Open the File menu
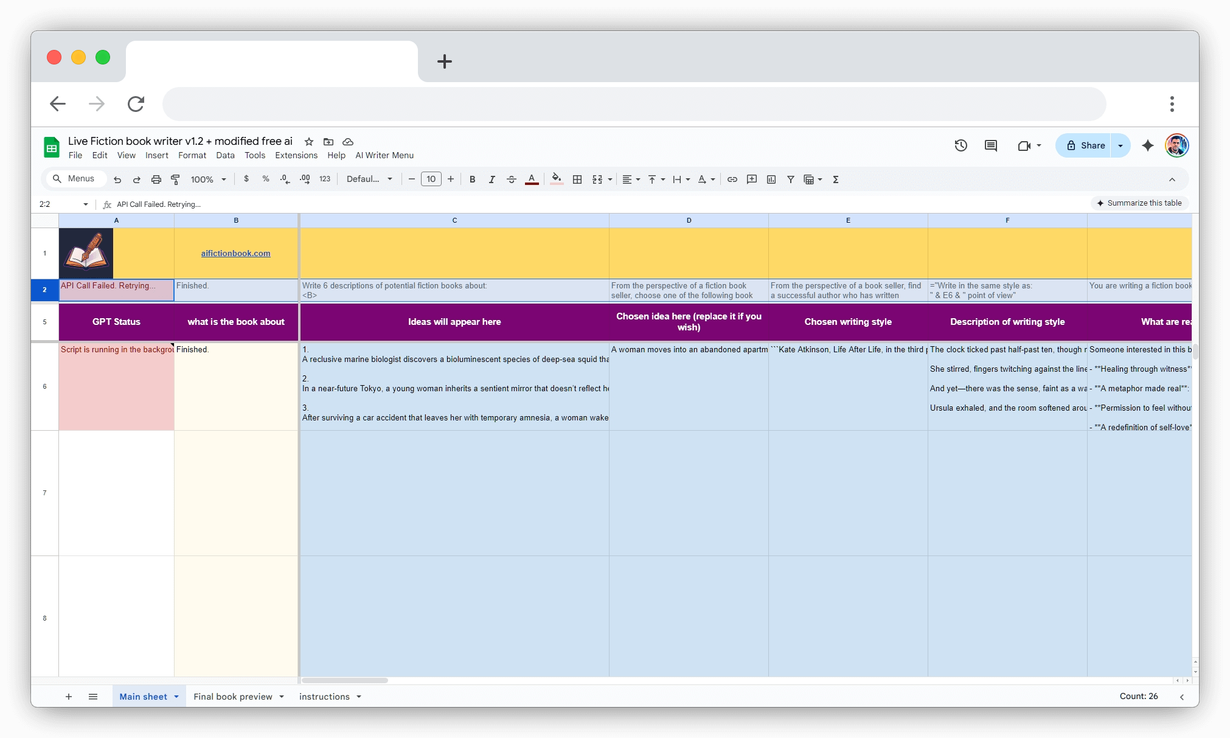The width and height of the screenshot is (1230, 738). [75, 155]
